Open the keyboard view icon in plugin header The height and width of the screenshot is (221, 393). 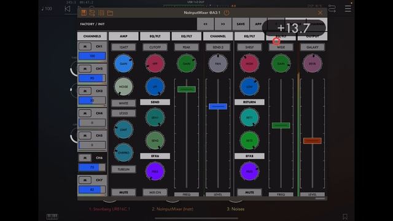point(84,13)
